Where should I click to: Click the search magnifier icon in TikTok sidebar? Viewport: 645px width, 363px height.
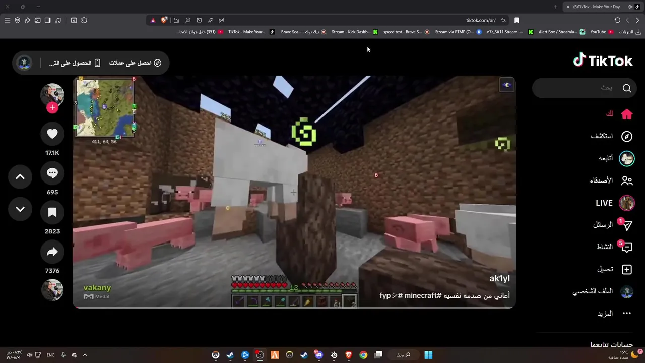[x=627, y=88]
